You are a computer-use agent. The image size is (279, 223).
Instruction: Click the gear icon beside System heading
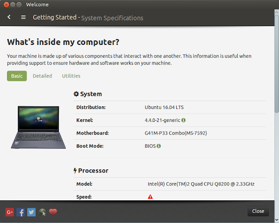pos(76,94)
